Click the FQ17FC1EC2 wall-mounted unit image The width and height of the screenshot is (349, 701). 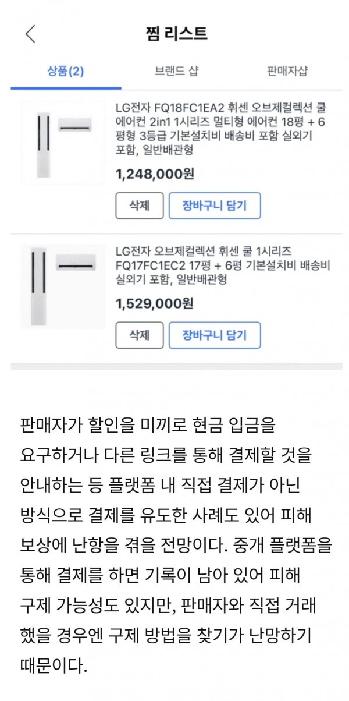coord(76,265)
